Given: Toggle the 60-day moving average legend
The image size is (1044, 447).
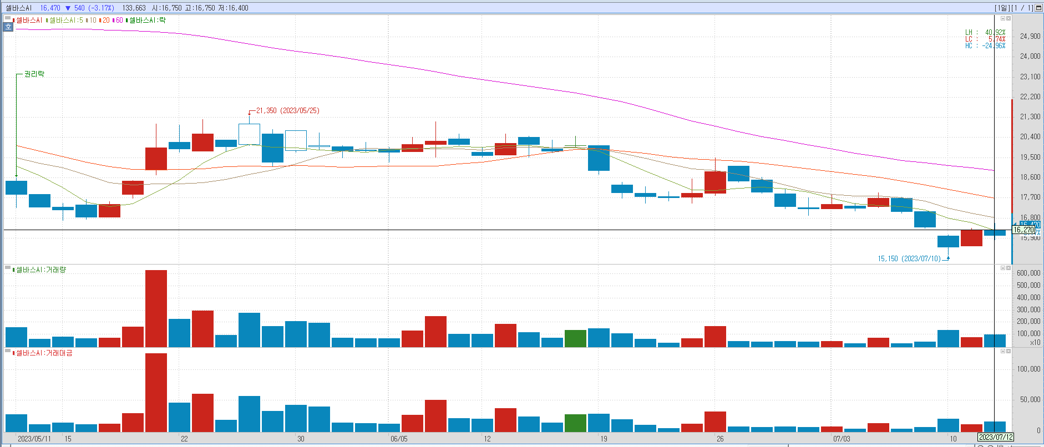Looking at the screenshot, I should pos(119,21).
